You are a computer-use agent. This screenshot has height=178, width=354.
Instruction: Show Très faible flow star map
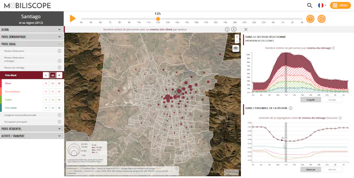pyautogui.click(x=59, y=108)
